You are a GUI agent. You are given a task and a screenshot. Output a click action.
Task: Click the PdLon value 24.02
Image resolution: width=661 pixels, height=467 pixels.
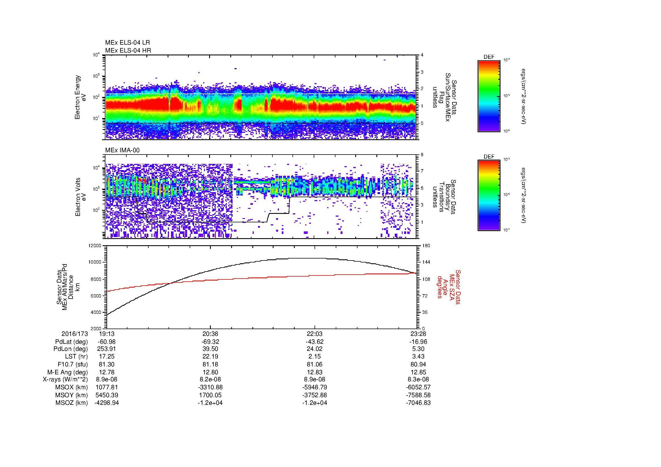315,349
